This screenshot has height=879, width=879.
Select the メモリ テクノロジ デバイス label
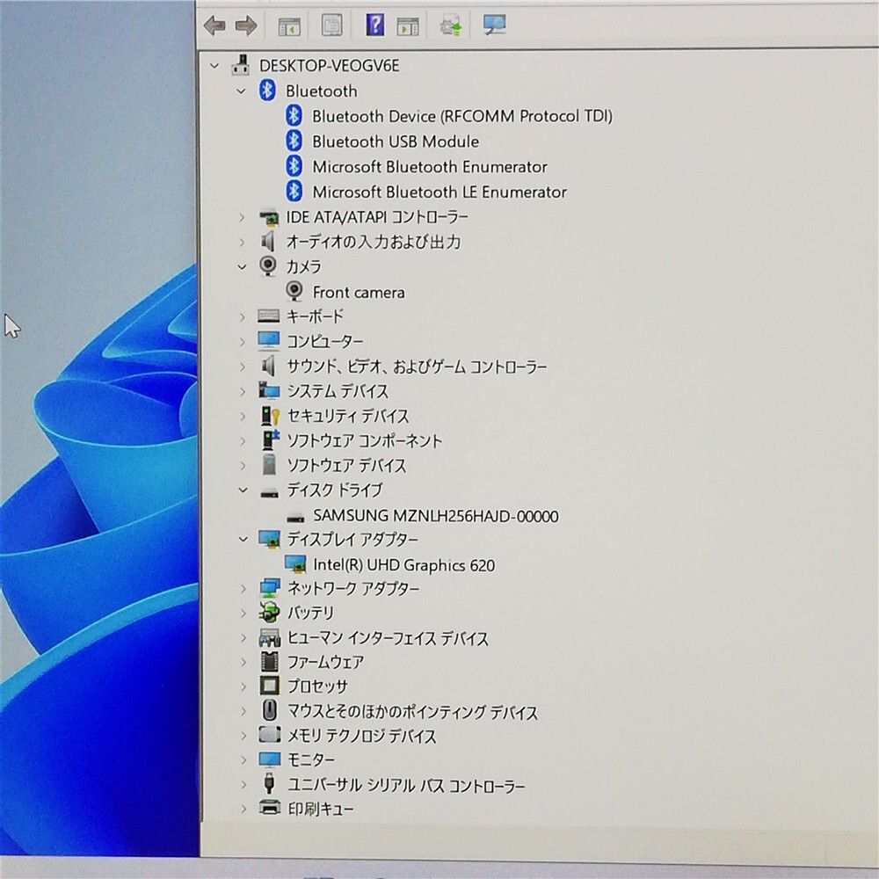tap(361, 736)
